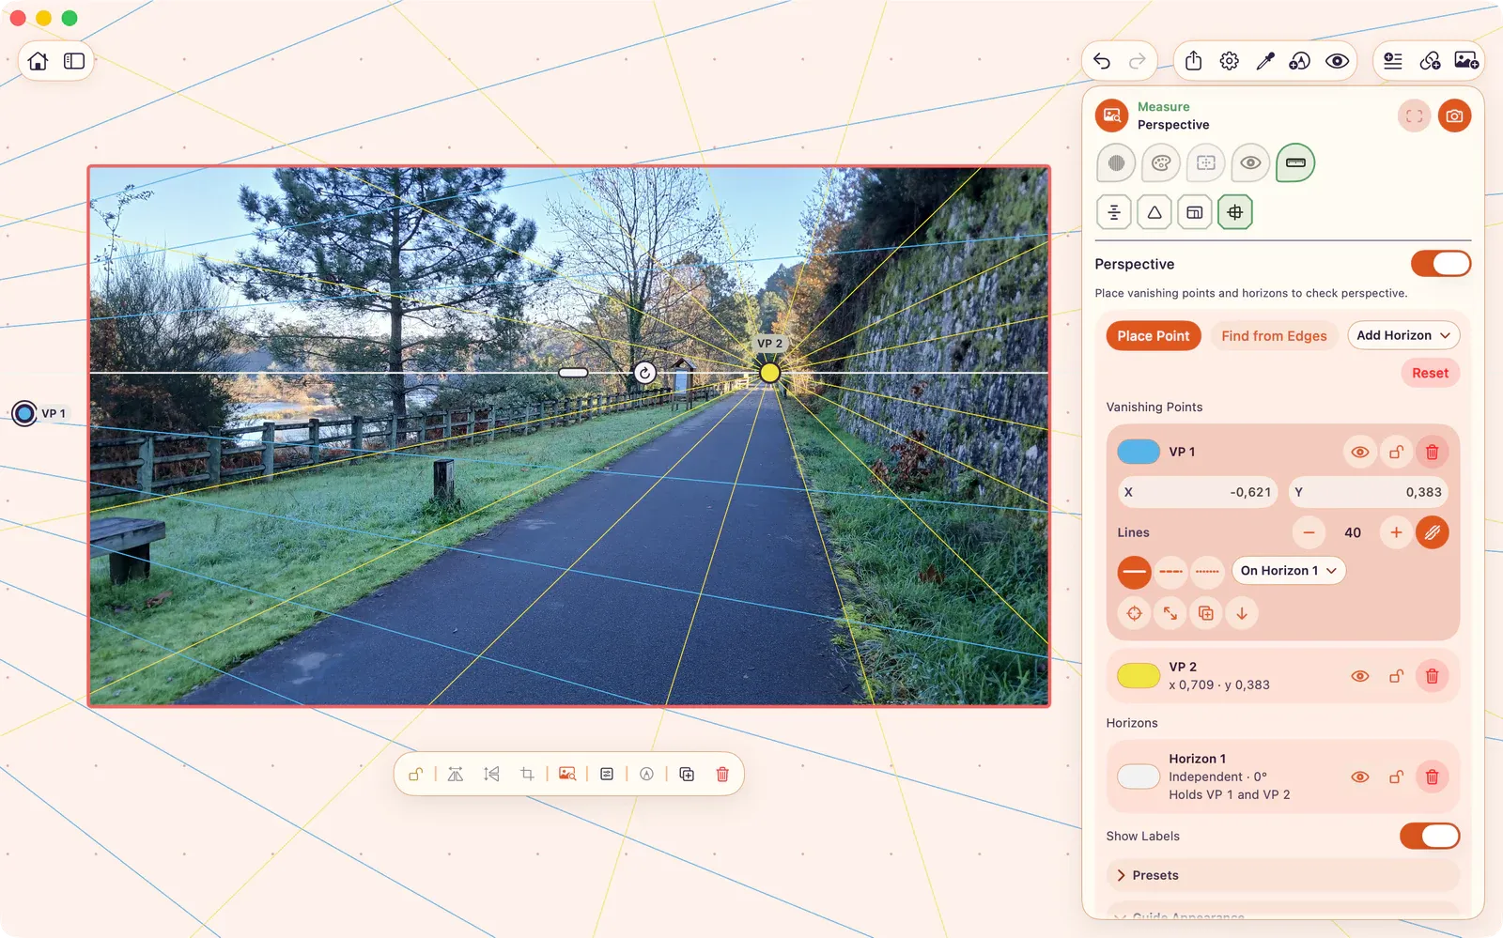Select the dotted line style
Image resolution: width=1503 pixels, height=938 pixels.
click(x=1207, y=571)
